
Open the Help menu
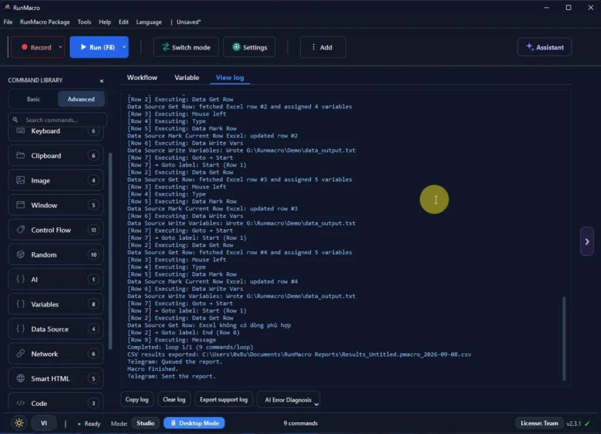[104, 22]
